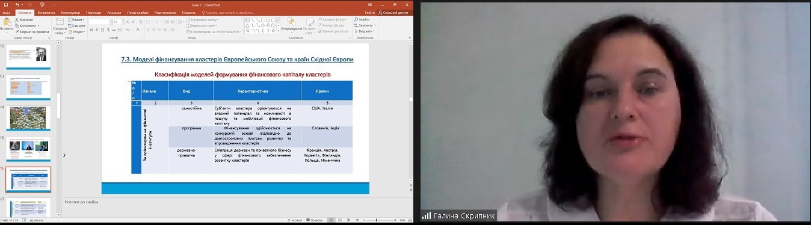Viewport: 811px width, 225px height.
Task: Expand the Виділити select dropdown
Action: point(365,31)
